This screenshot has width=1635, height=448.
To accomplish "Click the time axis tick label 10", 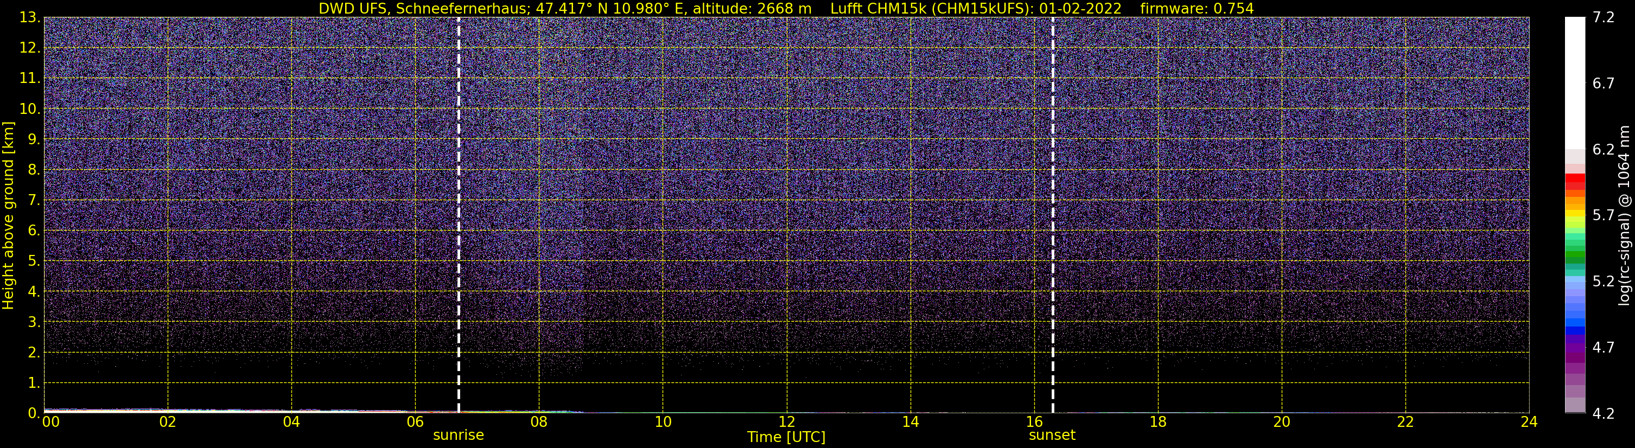I will click(663, 423).
